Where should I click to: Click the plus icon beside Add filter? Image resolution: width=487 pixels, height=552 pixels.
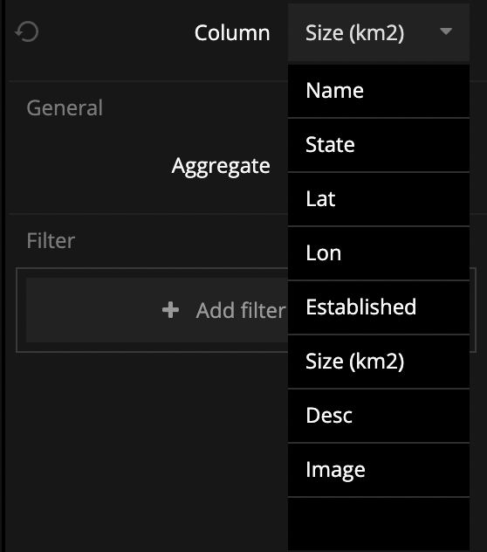(171, 310)
